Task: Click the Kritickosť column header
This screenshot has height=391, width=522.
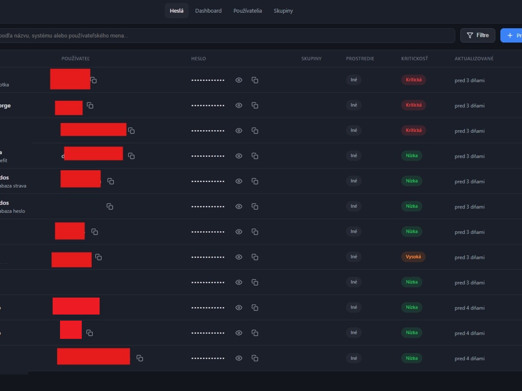Action: click(x=415, y=59)
